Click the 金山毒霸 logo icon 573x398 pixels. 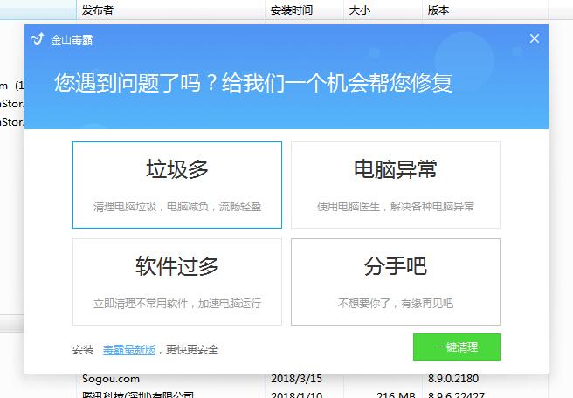(x=38, y=38)
